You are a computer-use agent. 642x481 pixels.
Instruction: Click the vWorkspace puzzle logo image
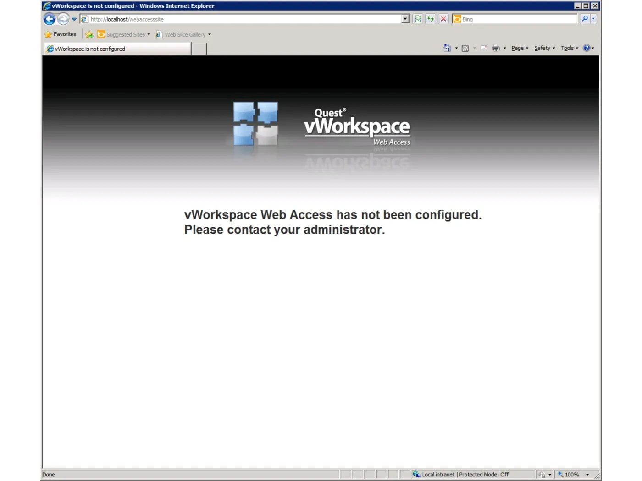[x=255, y=124]
